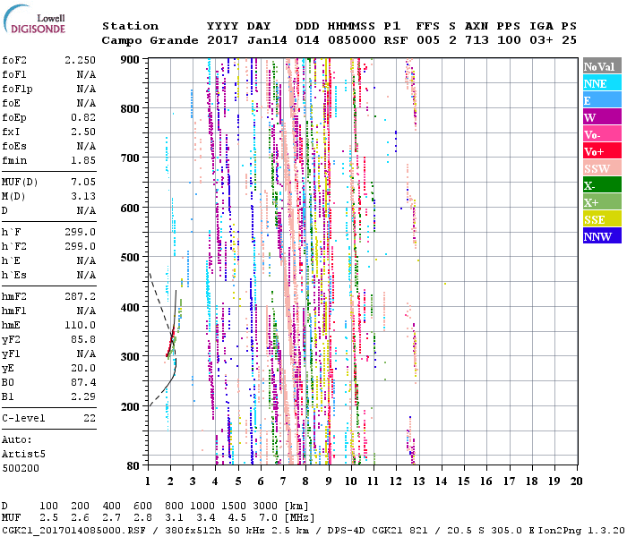Viewport: 627px width, 537px height.
Task: Click the SSW salmon legend swatch
Action: click(x=602, y=168)
